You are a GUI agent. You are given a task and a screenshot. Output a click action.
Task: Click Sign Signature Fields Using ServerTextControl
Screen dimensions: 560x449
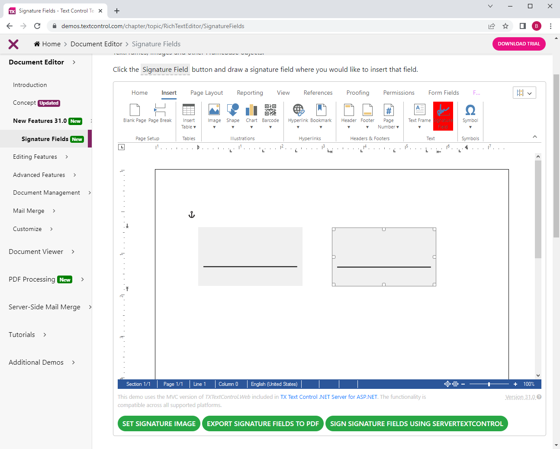417,423
